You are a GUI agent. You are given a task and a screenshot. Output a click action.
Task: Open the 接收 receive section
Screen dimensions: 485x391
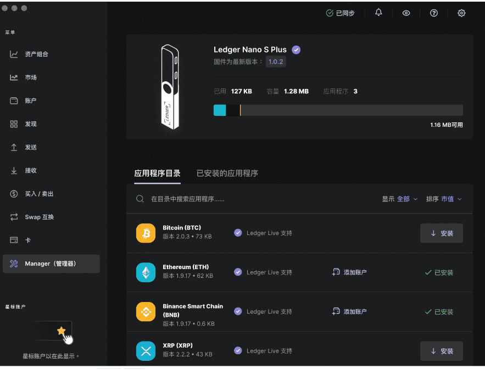14,170
